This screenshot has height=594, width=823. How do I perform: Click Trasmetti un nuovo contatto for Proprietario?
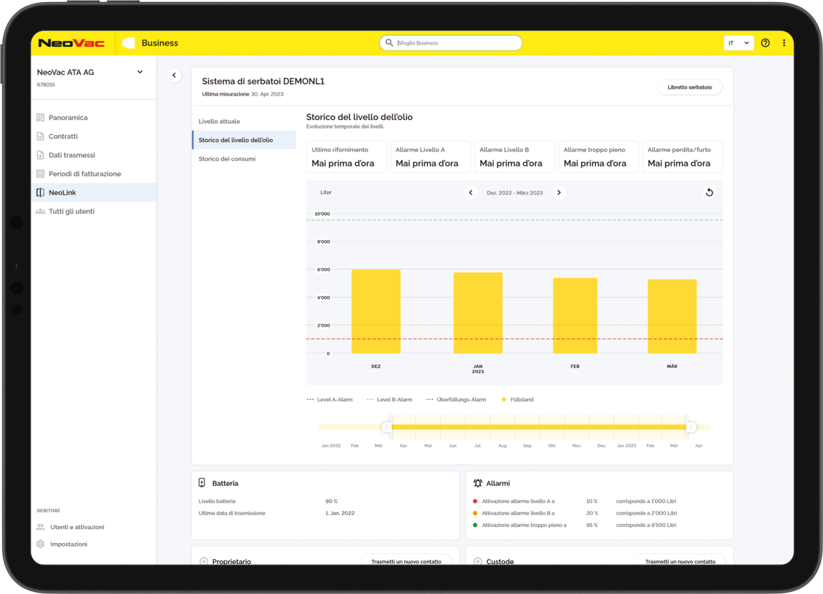(x=406, y=561)
